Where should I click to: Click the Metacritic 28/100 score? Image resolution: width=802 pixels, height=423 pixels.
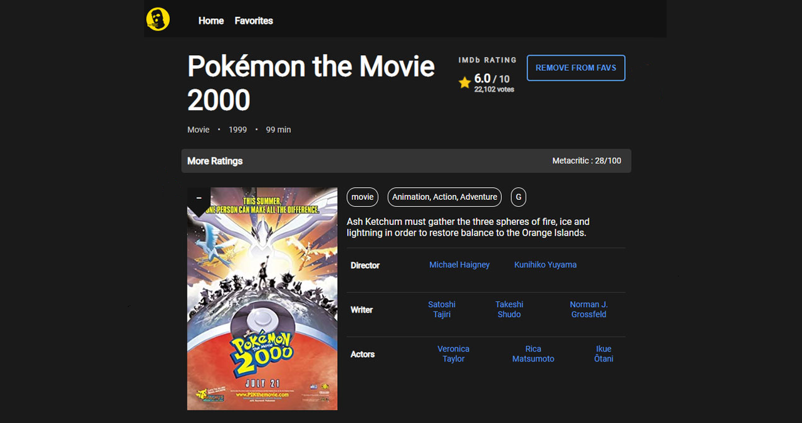click(586, 160)
